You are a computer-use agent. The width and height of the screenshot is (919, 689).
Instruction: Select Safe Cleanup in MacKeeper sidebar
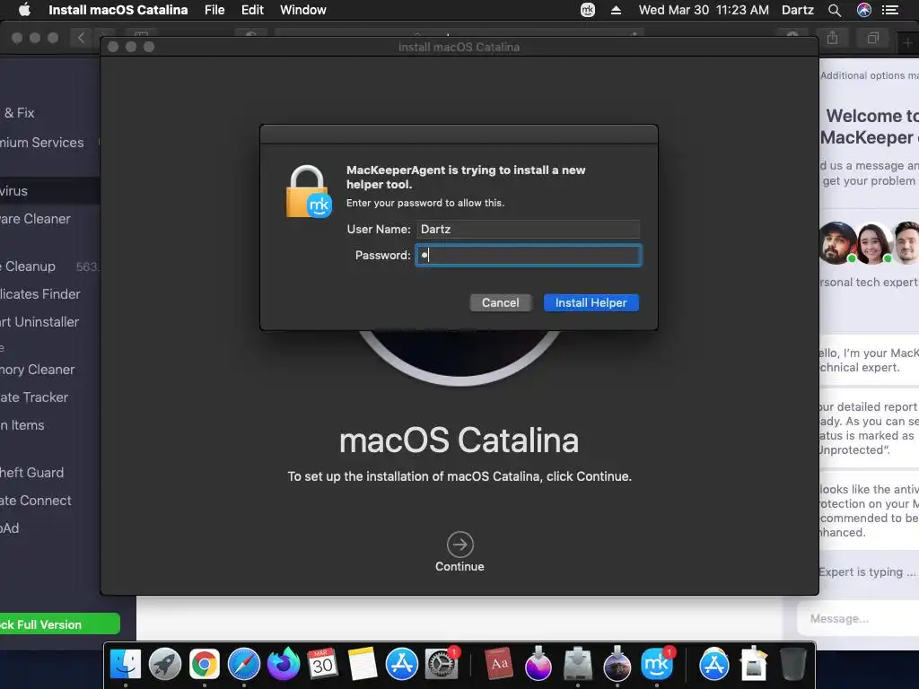coord(28,266)
